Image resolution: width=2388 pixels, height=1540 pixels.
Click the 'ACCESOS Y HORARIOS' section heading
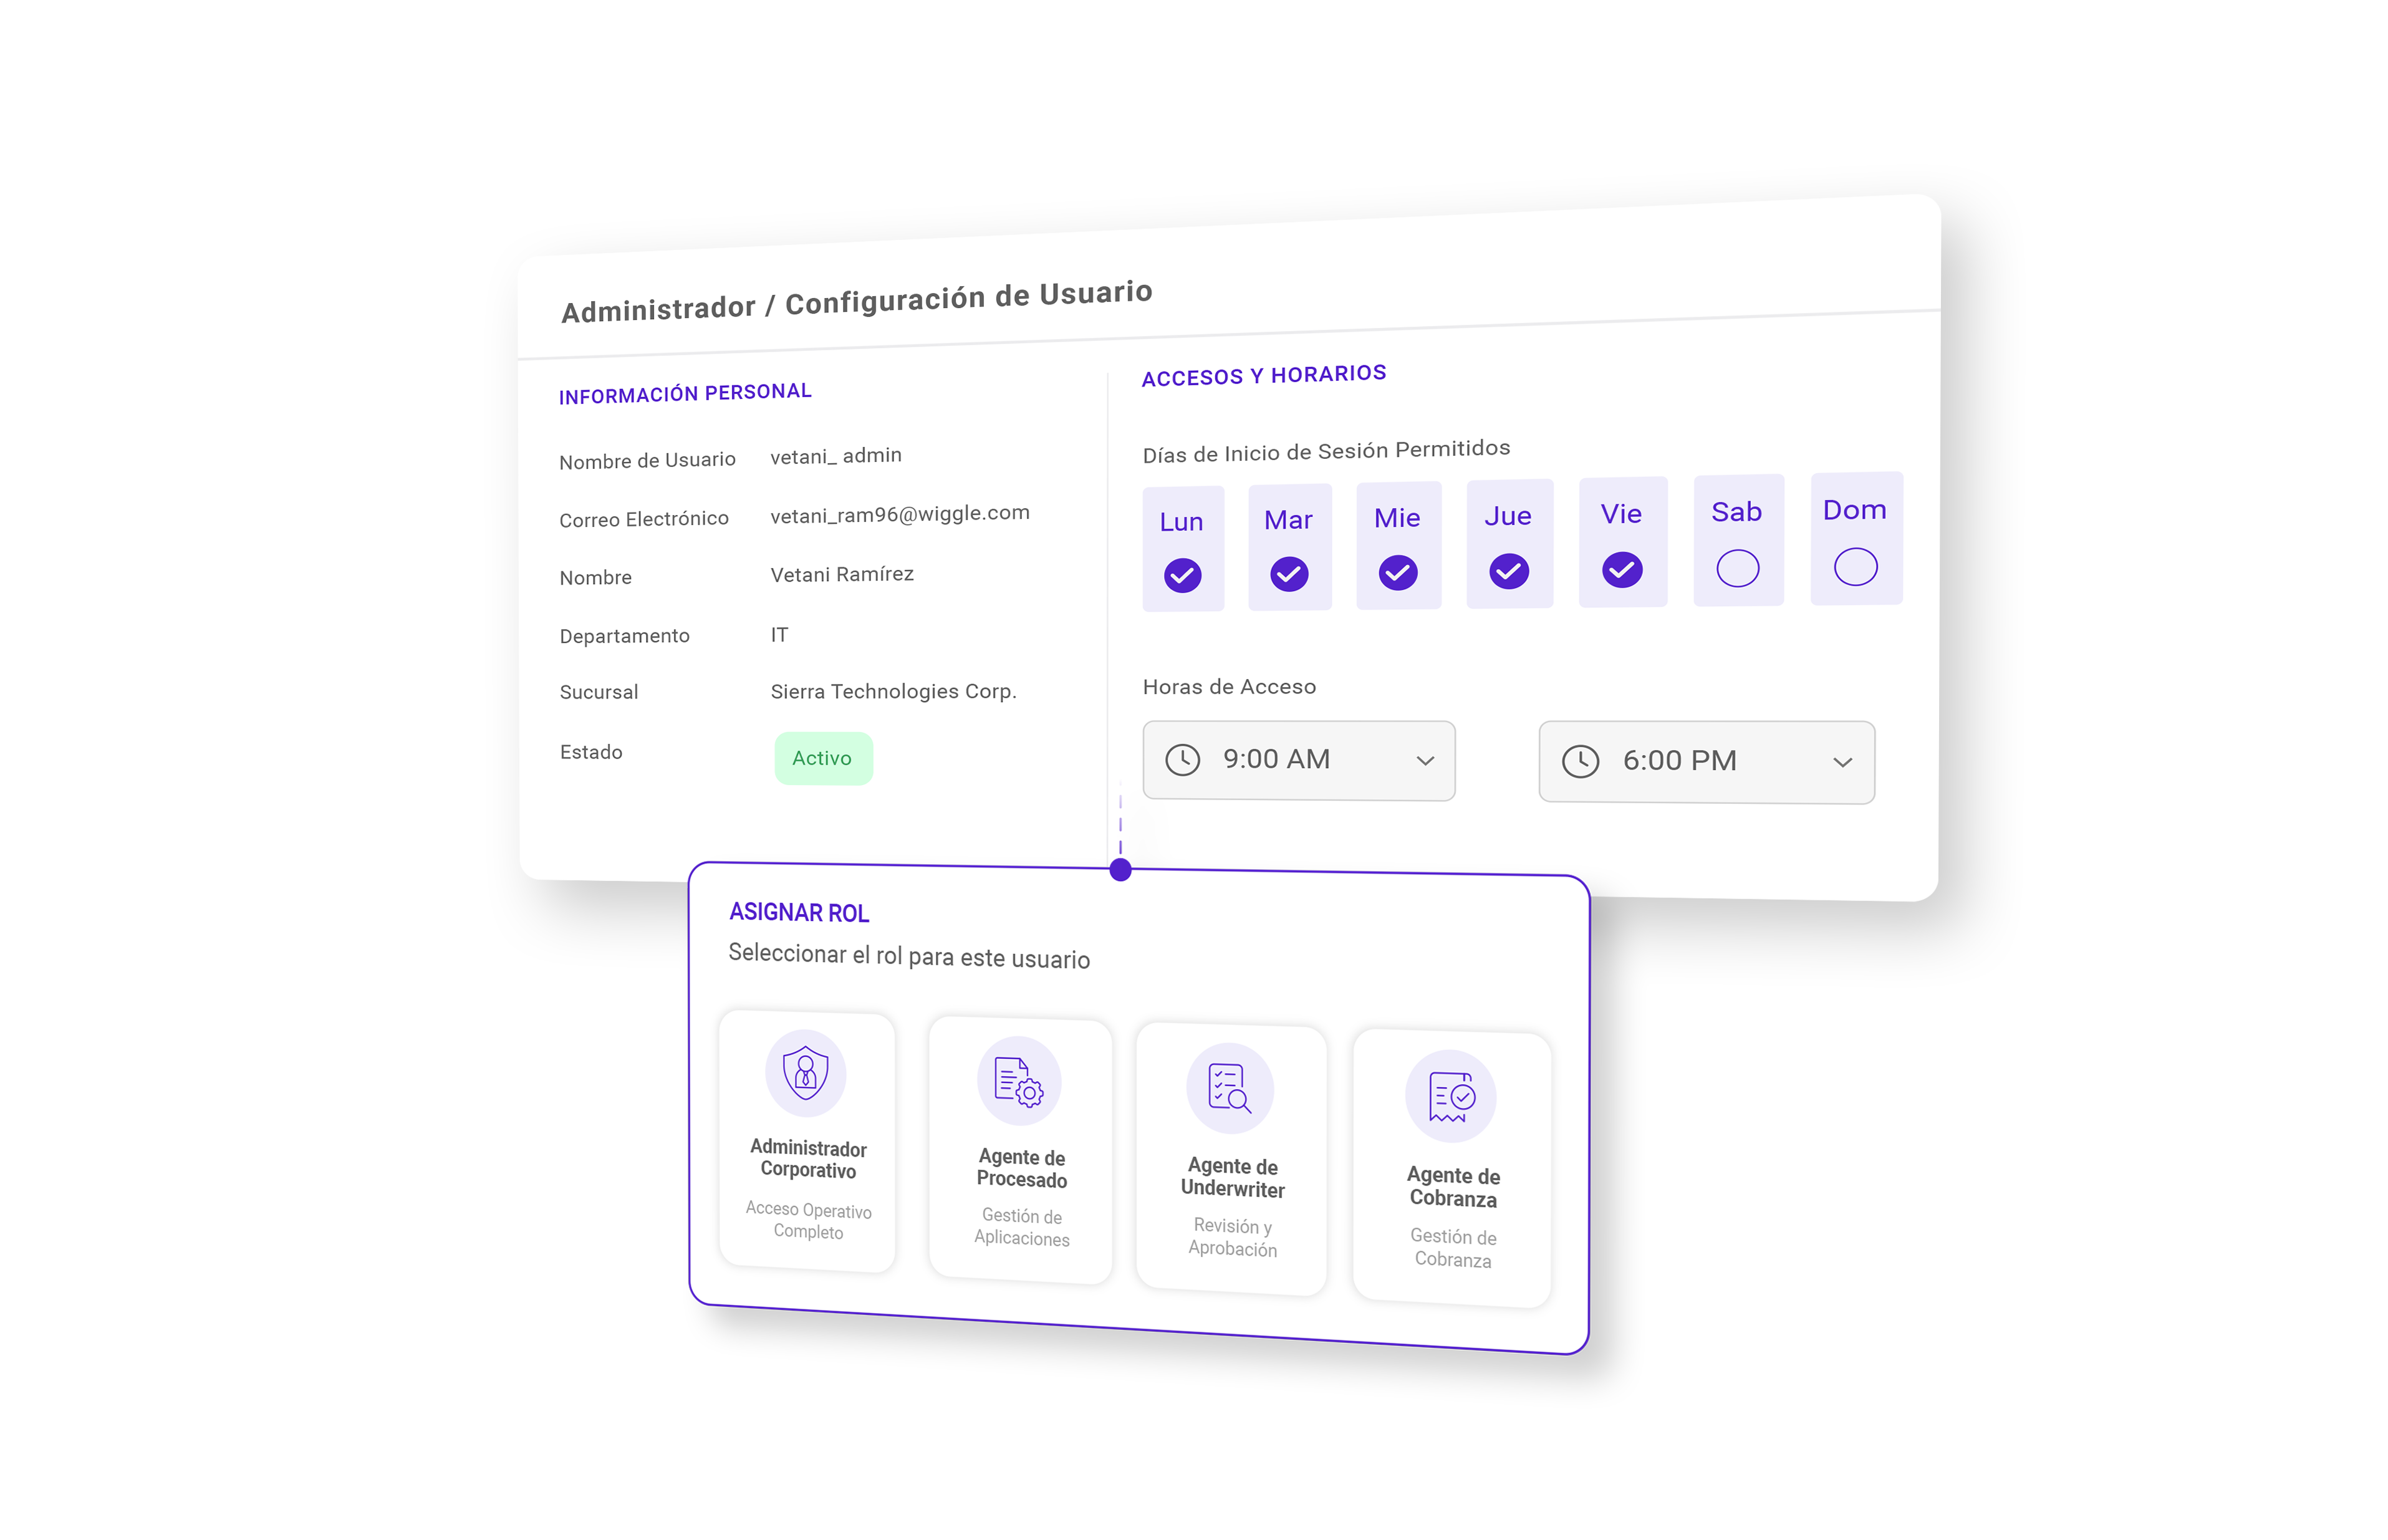coord(1264,375)
